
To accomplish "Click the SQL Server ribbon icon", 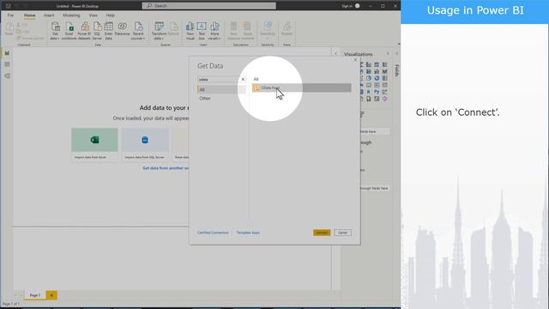I will (97, 31).
